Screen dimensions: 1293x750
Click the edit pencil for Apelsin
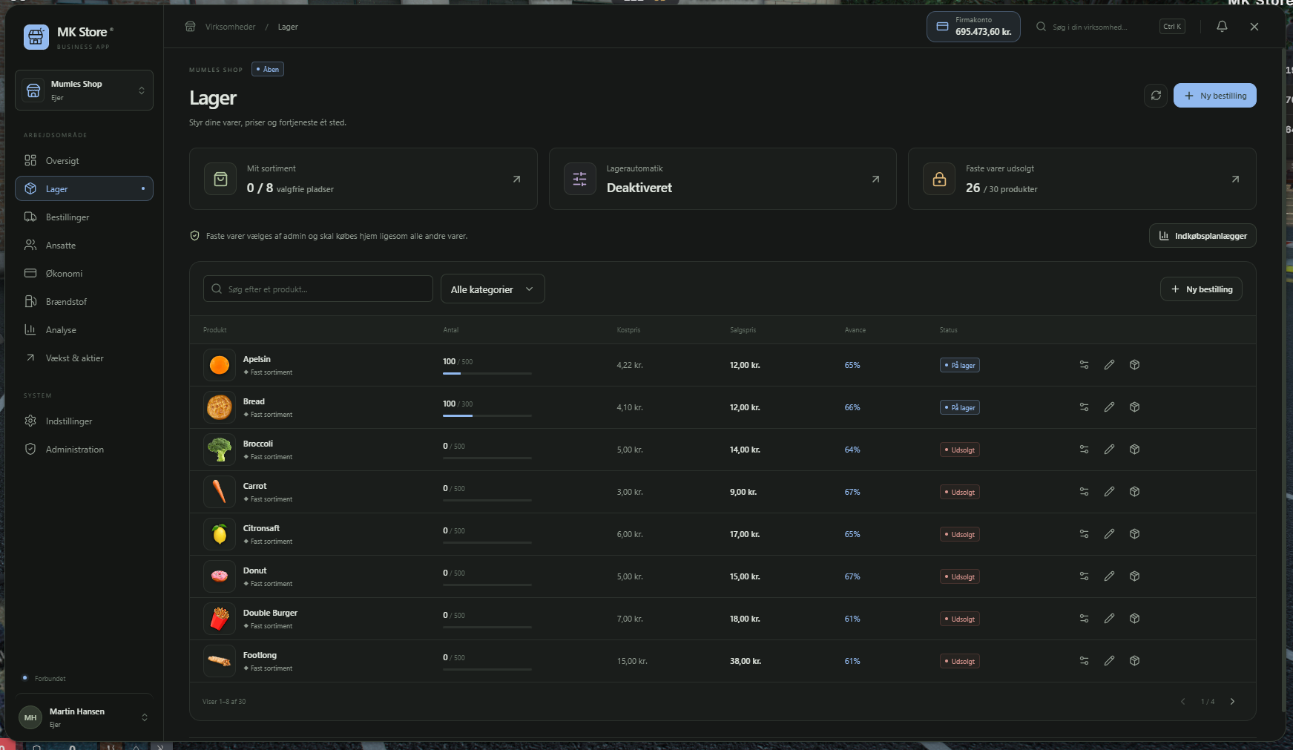1109,365
